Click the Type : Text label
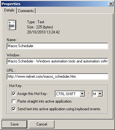This screenshot has height=130, width=115. [35, 22]
